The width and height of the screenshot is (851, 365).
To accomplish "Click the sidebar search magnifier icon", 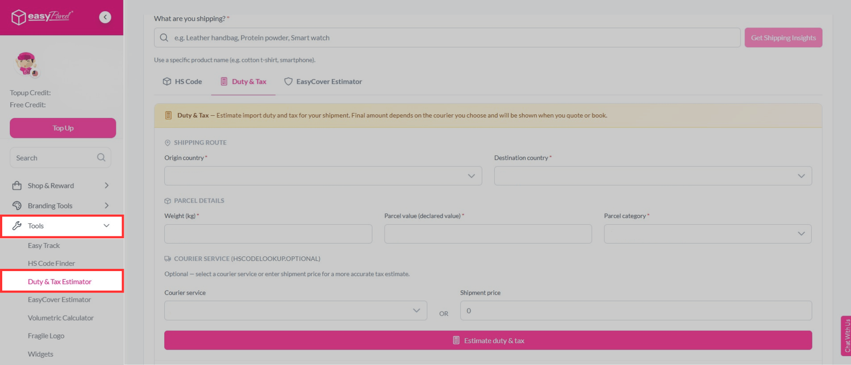I will pyautogui.click(x=101, y=158).
